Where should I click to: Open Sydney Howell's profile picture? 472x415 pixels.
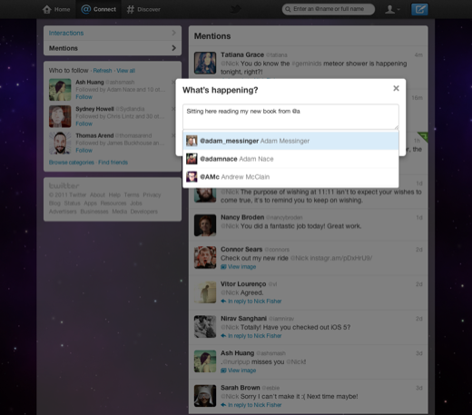(60, 116)
